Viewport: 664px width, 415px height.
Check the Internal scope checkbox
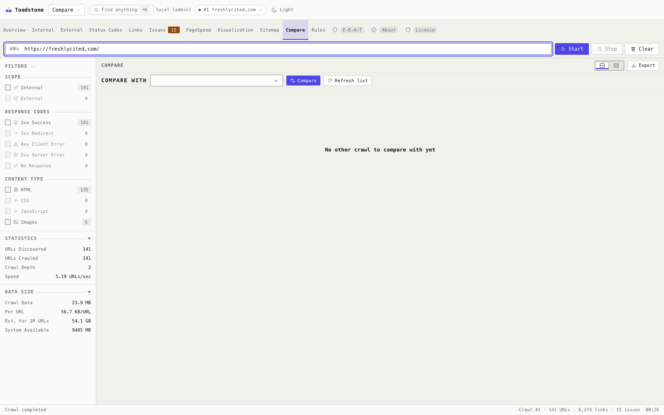click(x=8, y=88)
